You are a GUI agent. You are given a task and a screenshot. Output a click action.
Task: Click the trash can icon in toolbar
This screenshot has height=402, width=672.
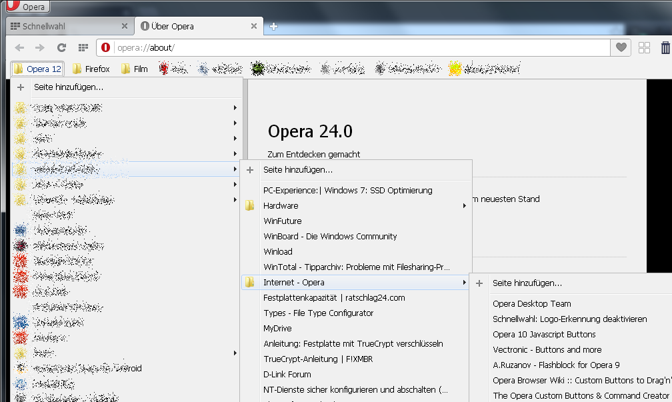click(x=665, y=47)
